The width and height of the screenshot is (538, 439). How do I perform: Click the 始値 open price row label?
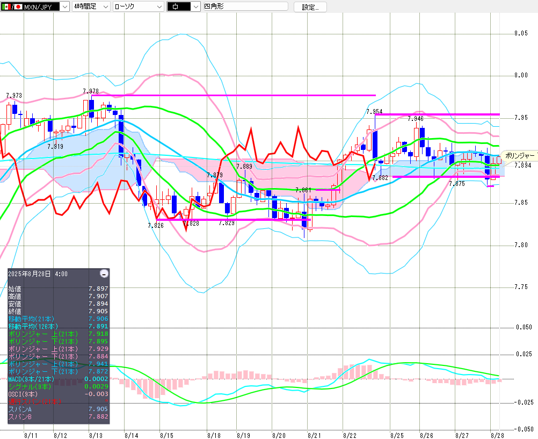(14, 289)
